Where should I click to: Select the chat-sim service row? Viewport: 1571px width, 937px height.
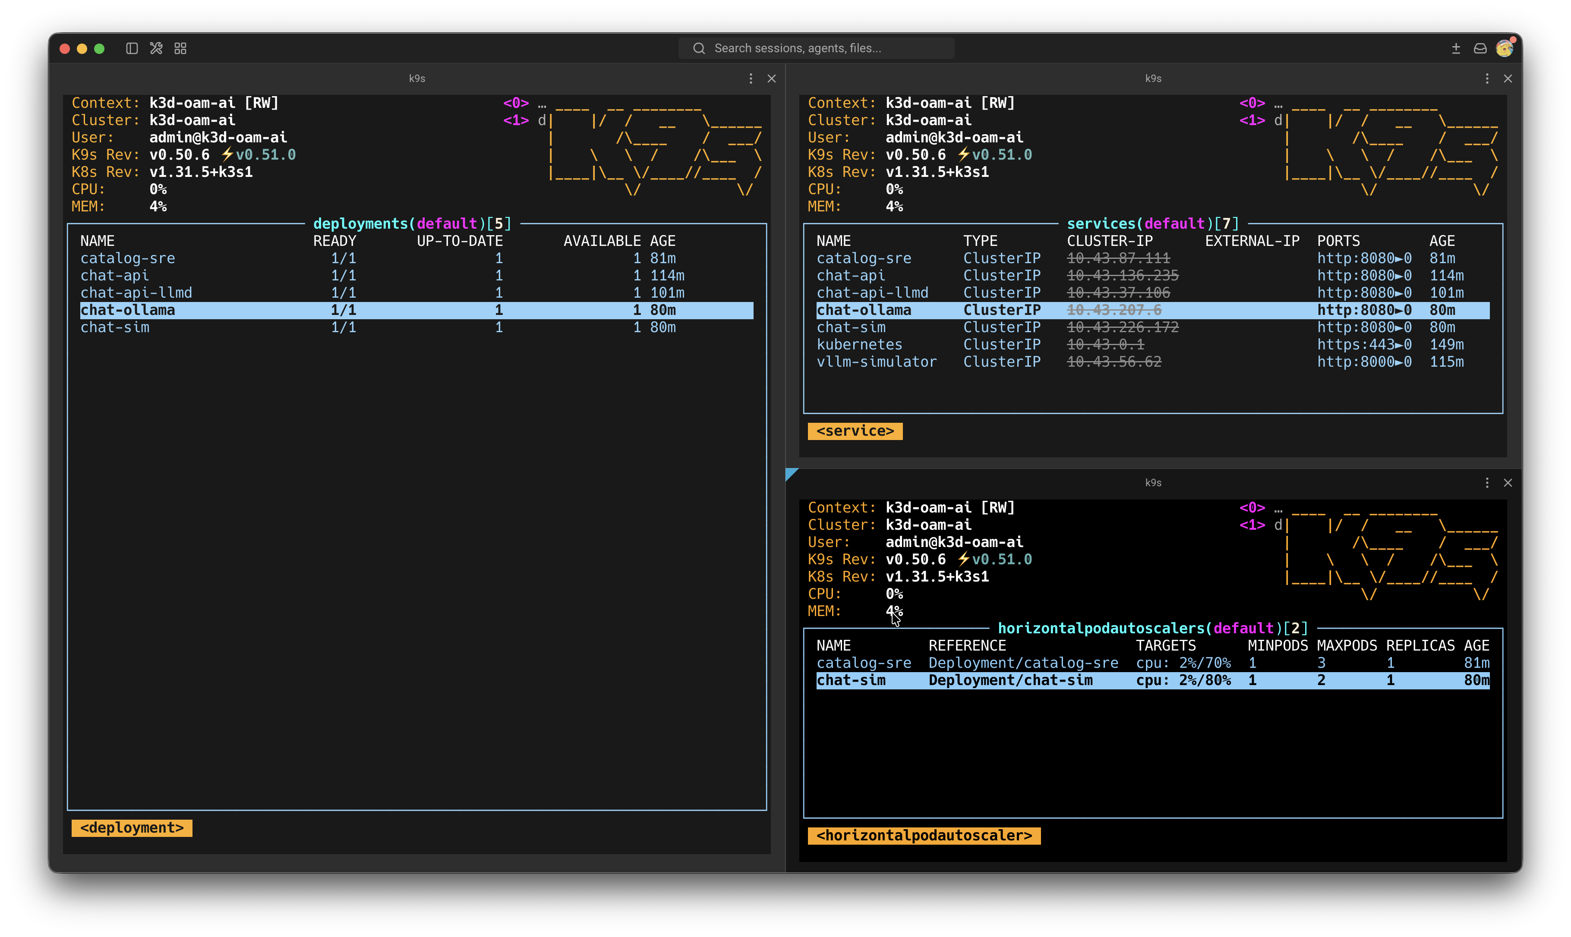click(x=1153, y=327)
